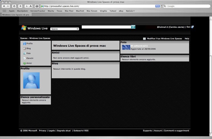Reload the page with the refresh button
Viewport: 212px width, 139px height.
14,6
